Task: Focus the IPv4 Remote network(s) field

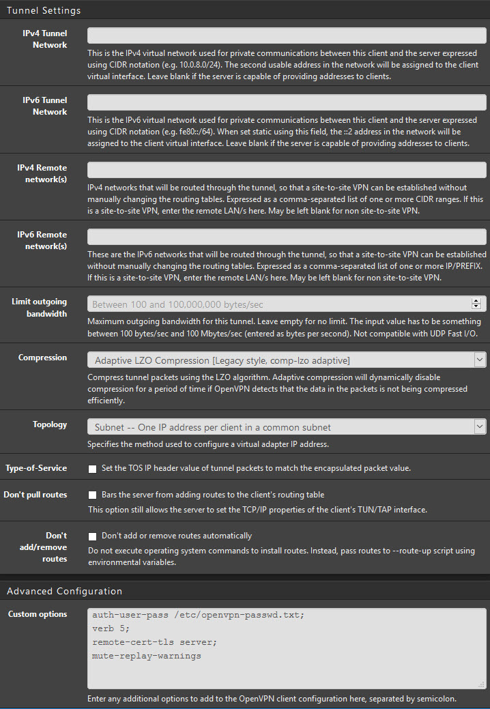Action: pyautogui.click(x=287, y=170)
